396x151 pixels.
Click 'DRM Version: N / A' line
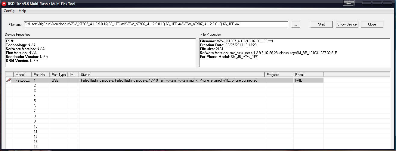coord(22,61)
